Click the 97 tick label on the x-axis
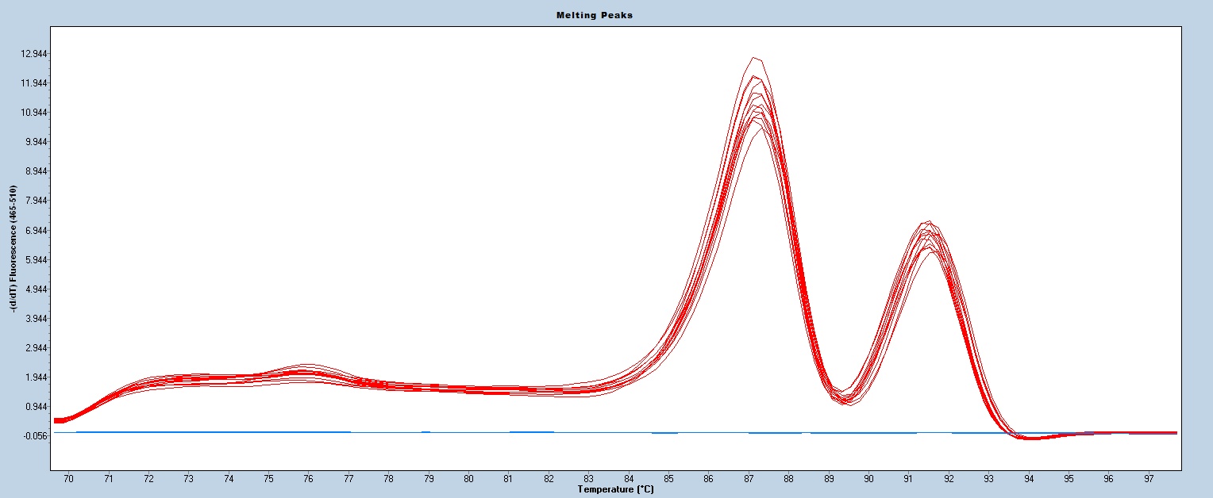Viewport: 1213px width, 498px height. click(x=1149, y=479)
